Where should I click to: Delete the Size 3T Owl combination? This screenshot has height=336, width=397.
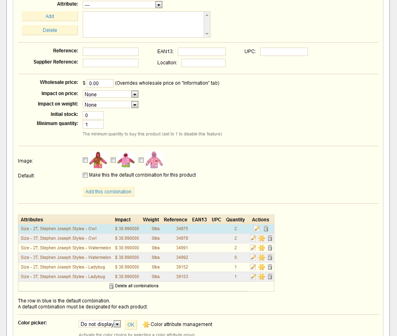270,238
